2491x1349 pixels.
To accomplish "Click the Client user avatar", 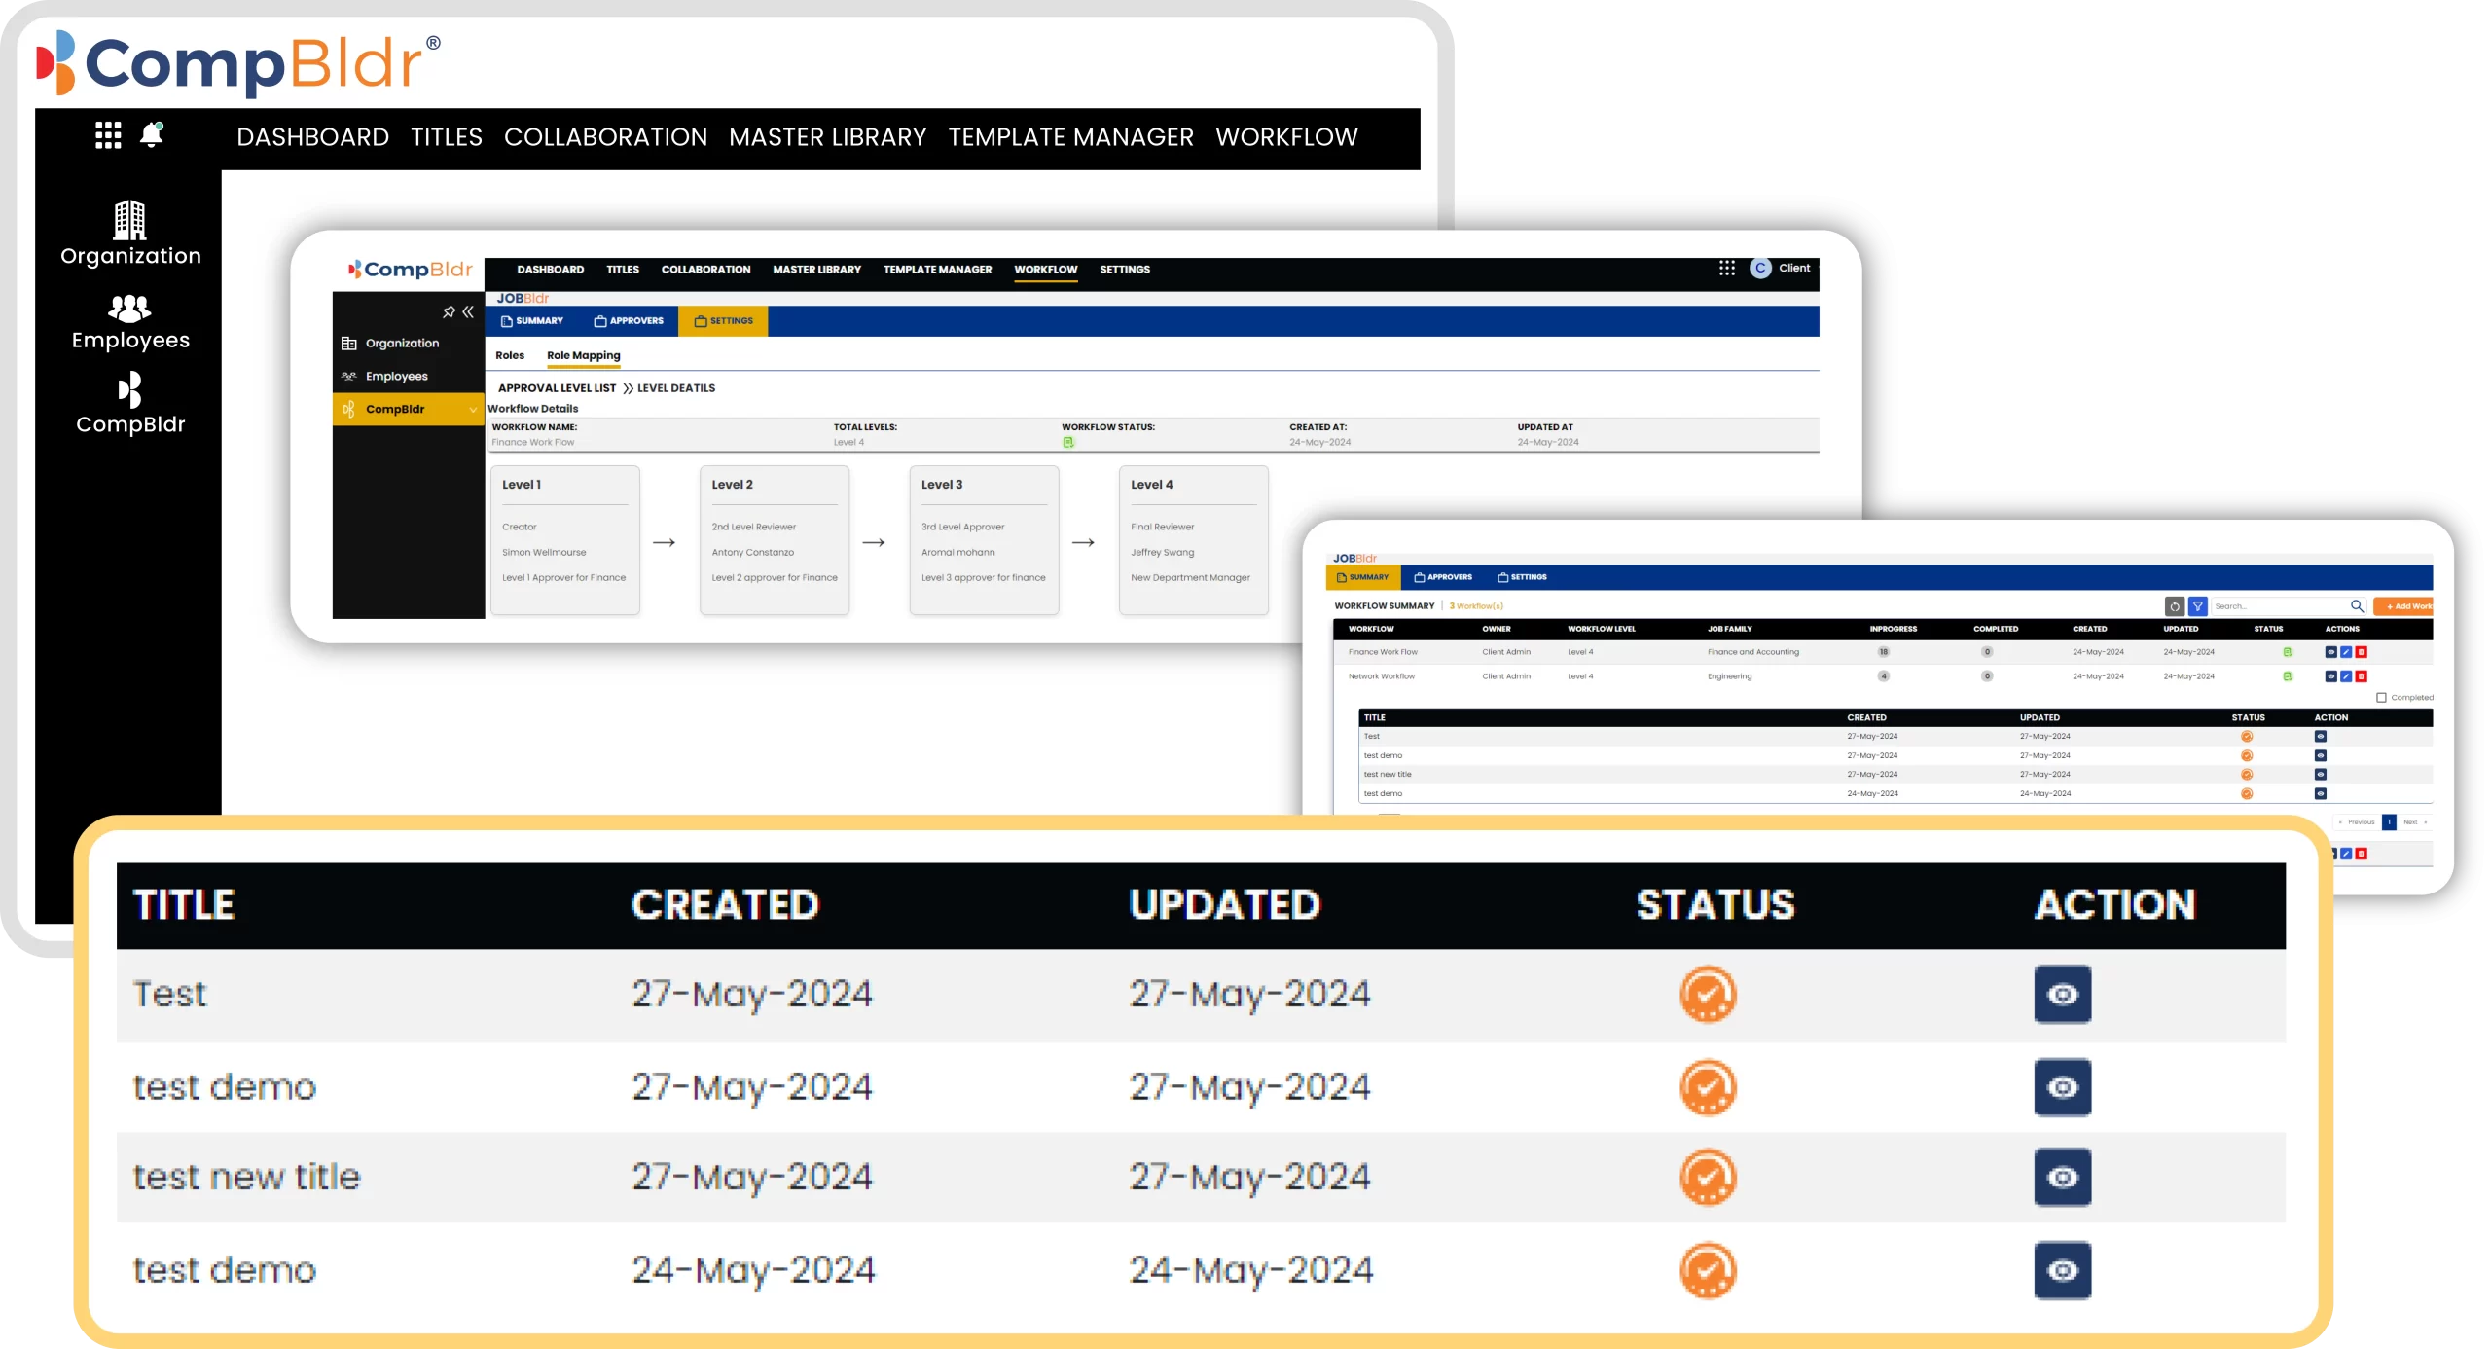I will pyautogui.click(x=1760, y=269).
